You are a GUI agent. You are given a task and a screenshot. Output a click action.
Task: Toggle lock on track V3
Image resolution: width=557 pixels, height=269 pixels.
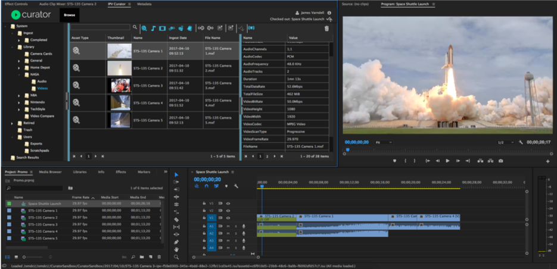tap(204, 203)
